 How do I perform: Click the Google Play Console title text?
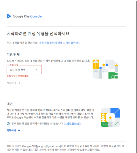pos(27,16)
